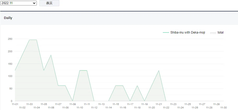Image resolution: width=238 pixels, height=110 pixels.
Task: Click the 表示 button
Action: point(49,3)
